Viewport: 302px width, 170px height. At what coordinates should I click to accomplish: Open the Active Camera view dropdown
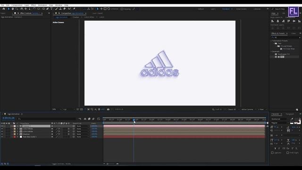click(x=249, y=109)
